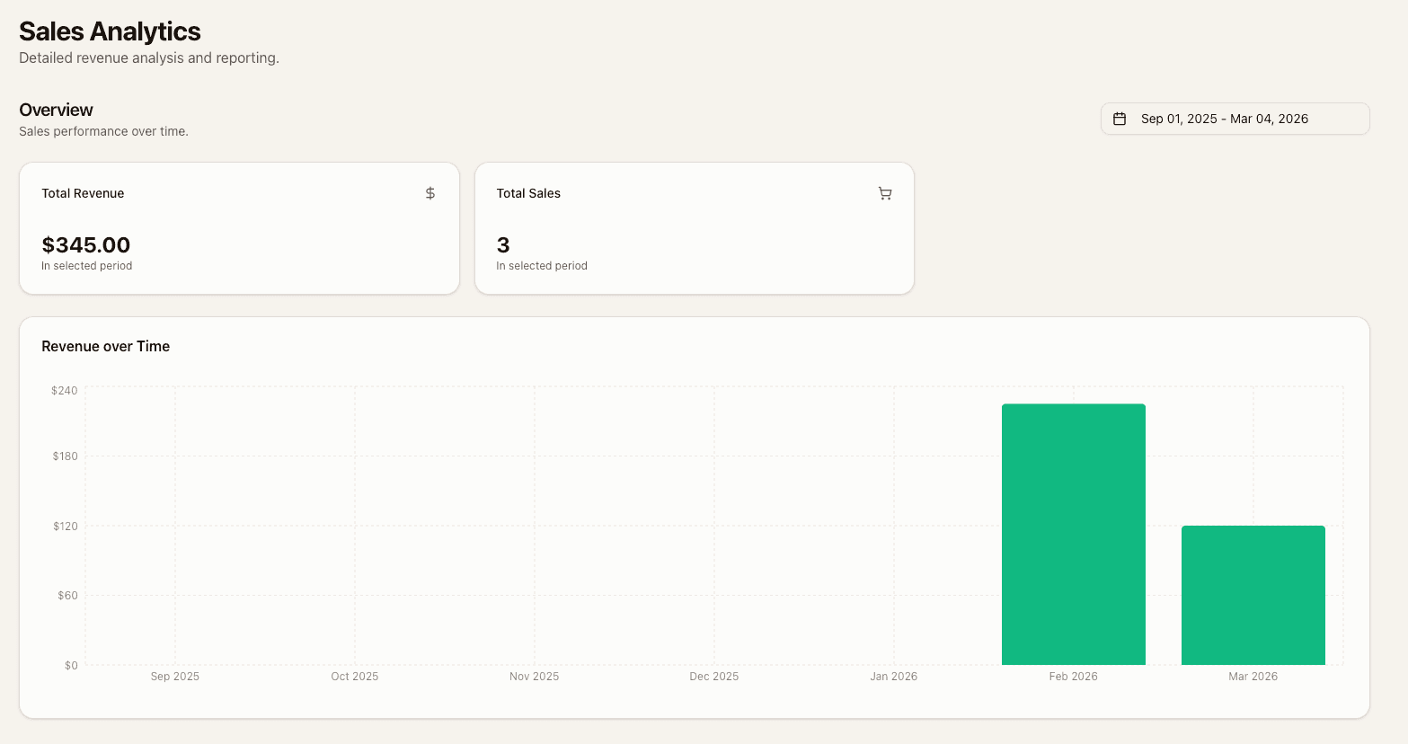Click the $240 axis label on the chart
The image size is (1408, 744).
[x=65, y=389]
